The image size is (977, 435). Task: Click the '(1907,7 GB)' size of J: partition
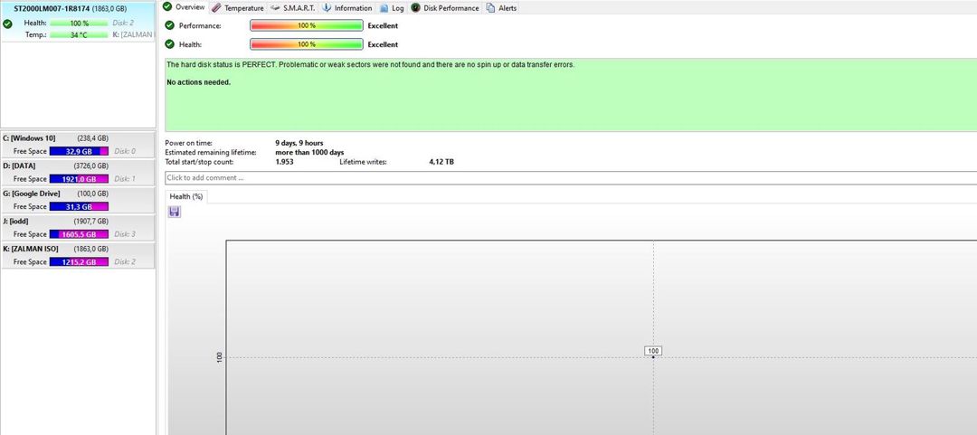click(90, 222)
